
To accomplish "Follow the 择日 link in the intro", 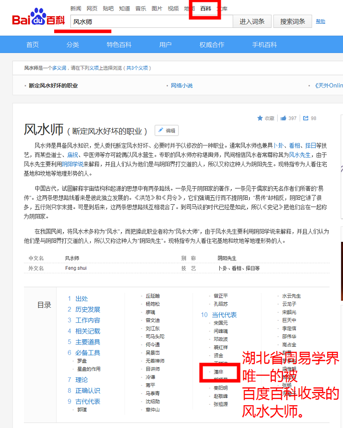I will click(x=311, y=145).
